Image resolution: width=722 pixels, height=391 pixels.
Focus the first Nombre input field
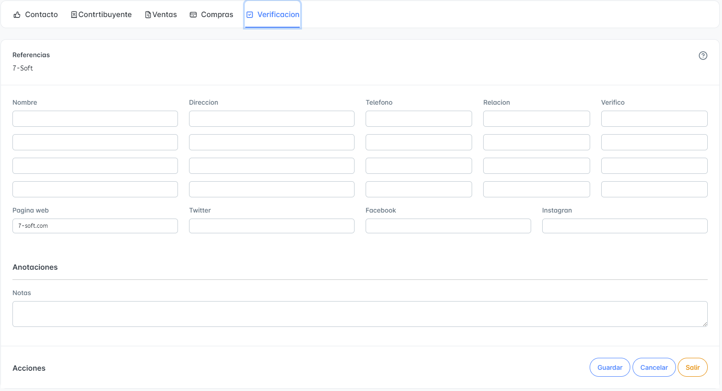point(95,118)
